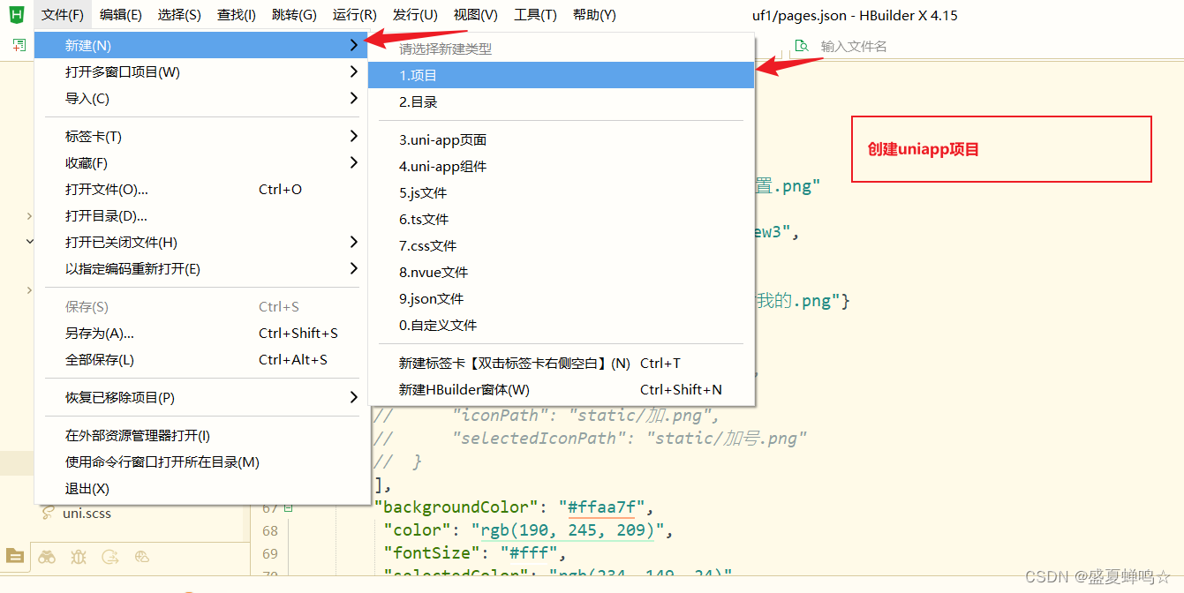This screenshot has height=593, width=1184.
Task: Expand the 新建(N) submenu arrow
Action: [x=353, y=45]
